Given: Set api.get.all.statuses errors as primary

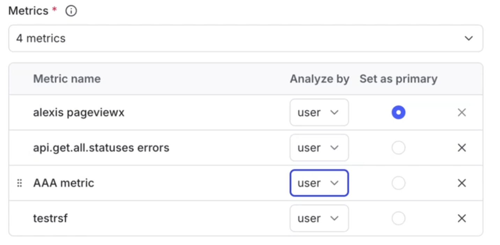Looking at the screenshot, I should pos(398,148).
